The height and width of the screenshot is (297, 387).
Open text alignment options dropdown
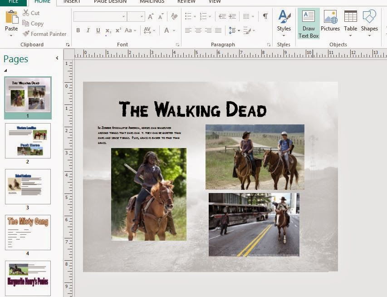coord(248,16)
